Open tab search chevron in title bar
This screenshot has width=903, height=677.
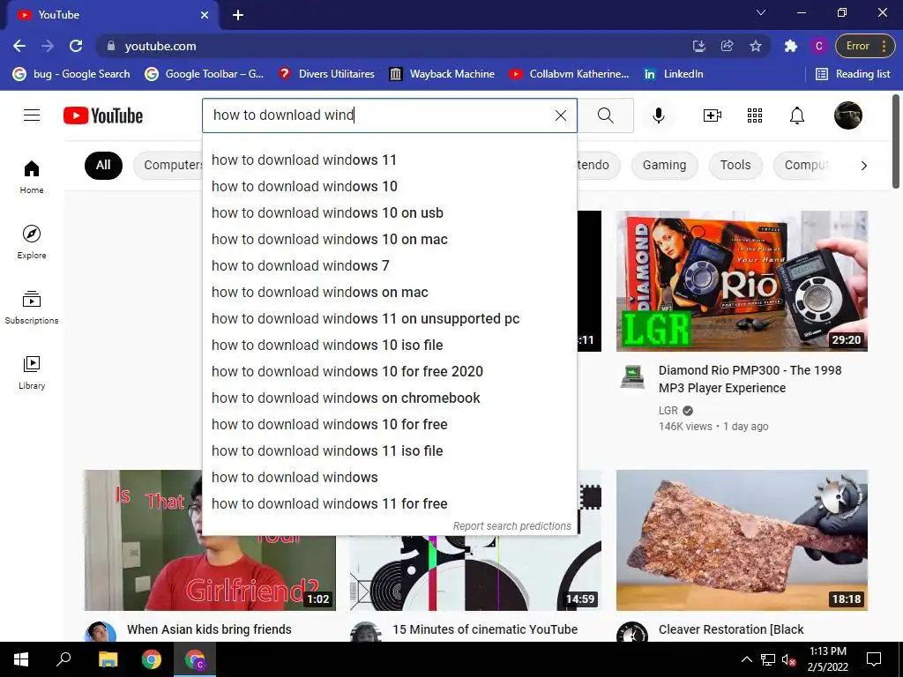[761, 12]
